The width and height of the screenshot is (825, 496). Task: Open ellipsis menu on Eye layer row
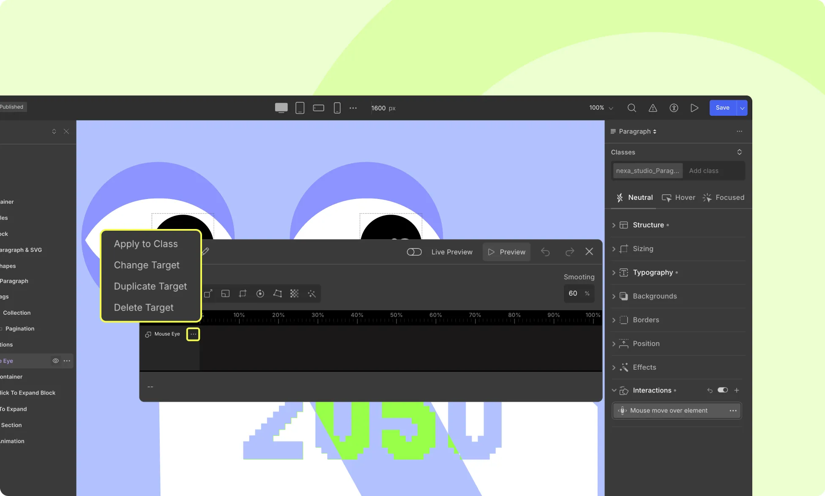point(67,361)
